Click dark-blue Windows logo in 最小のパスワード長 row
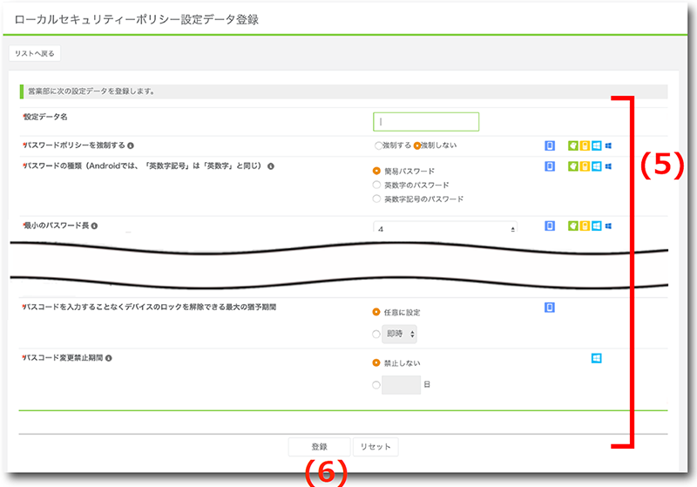Viewport: 697px width, 487px height. (x=608, y=226)
